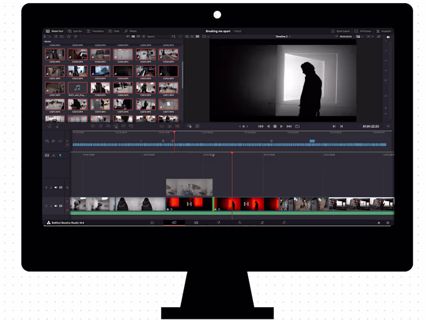This screenshot has width=426, height=320.
Task: Switch to the Edit page
Action: [x=196, y=223]
